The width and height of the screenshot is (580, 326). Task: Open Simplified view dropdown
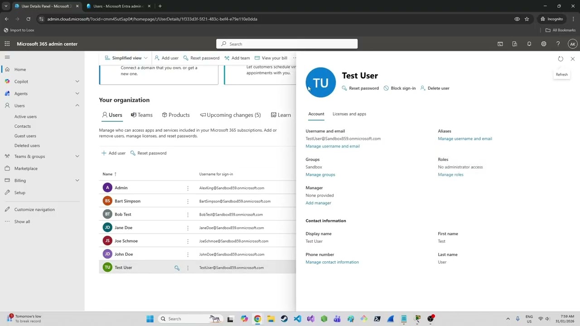pyautogui.click(x=126, y=58)
